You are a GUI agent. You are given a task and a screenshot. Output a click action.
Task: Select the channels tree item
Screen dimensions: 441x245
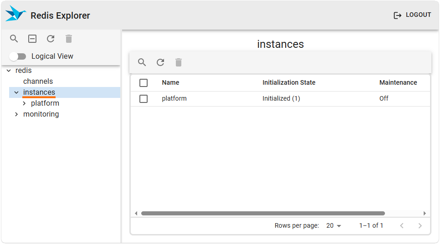pyautogui.click(x=38, y=82)
